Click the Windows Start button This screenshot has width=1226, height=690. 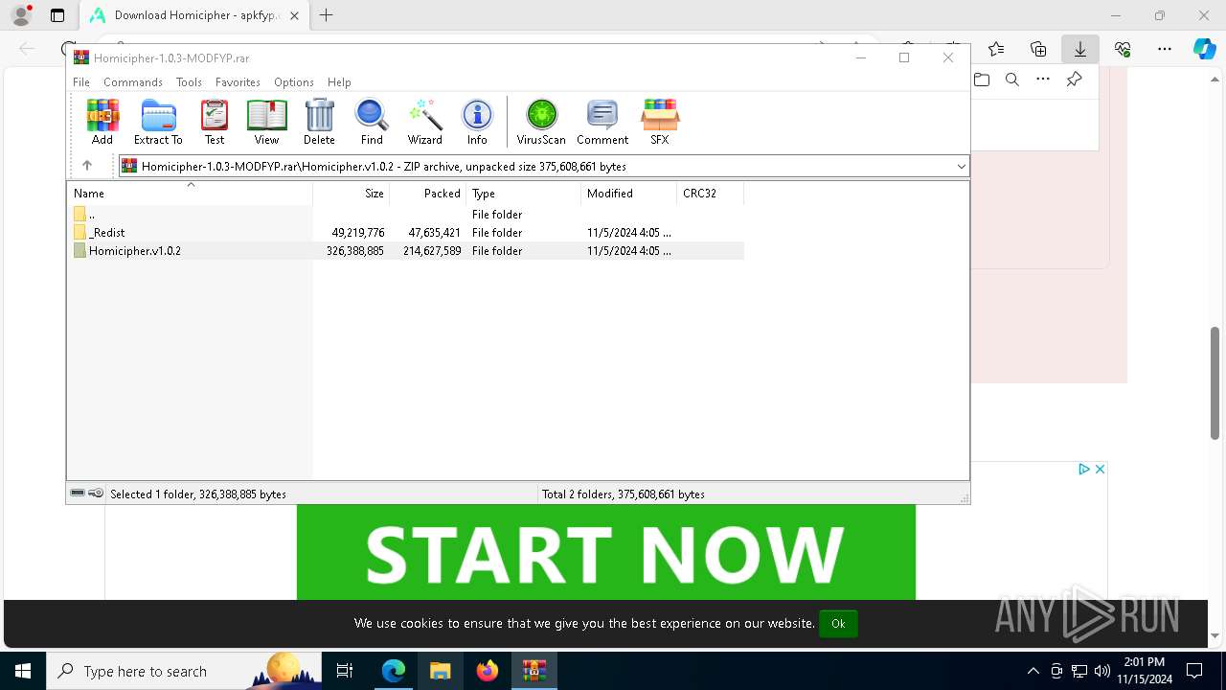coord(22,671)
